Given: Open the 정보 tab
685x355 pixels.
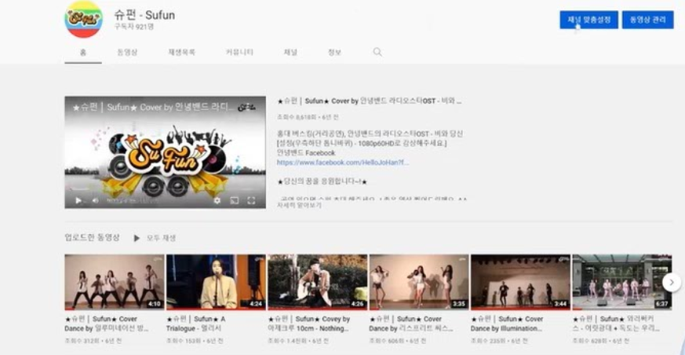Looking at the screenshot, I should 334,53.
